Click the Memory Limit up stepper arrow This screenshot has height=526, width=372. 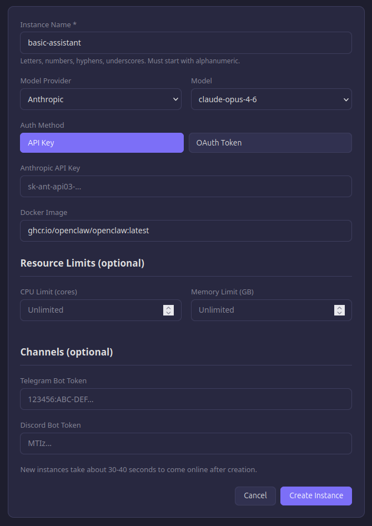(339, 307)
